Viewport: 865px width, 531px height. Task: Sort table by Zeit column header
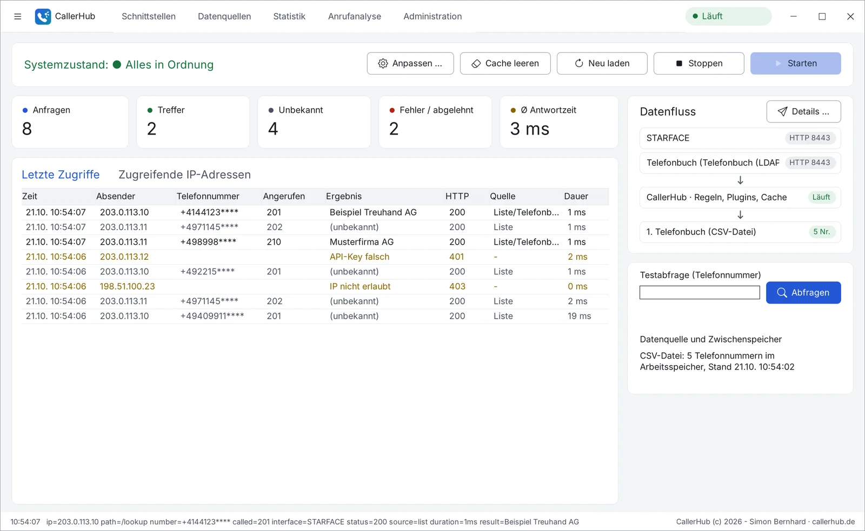click(30, 196)
